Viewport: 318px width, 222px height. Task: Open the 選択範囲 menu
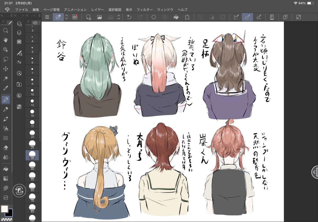tap(115, 10)
